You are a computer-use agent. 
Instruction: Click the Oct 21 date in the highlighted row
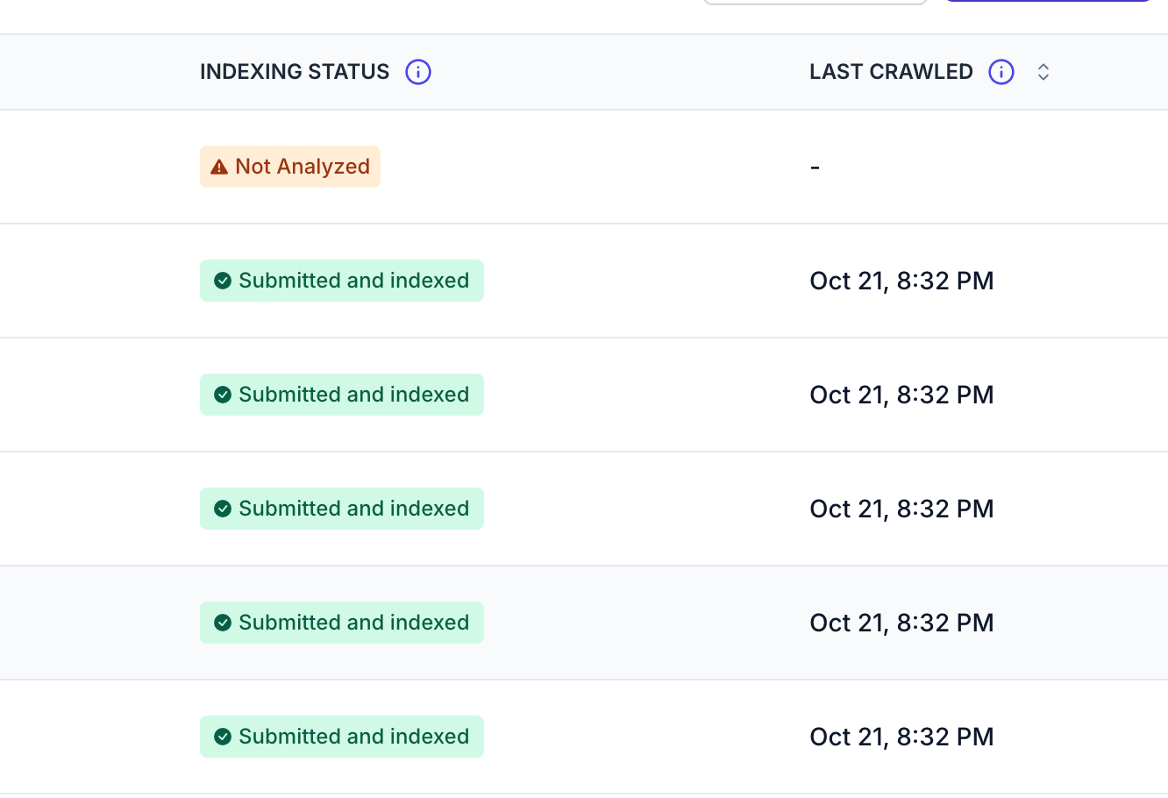(901, 623)
